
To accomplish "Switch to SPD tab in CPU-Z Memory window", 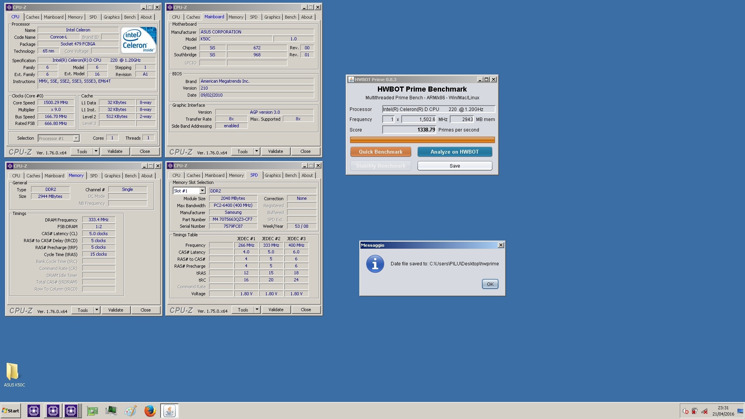I will click(94, 176).
